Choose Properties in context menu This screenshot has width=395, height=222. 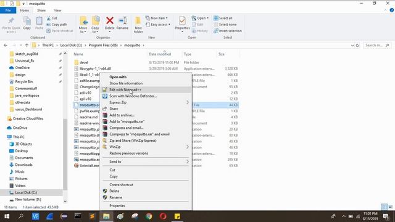tap(146, 206)
